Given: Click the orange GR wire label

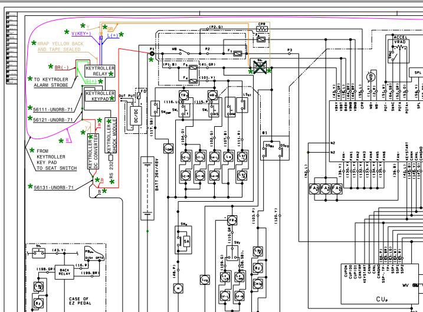Looking at the screenshot, I should pos(110,29).
